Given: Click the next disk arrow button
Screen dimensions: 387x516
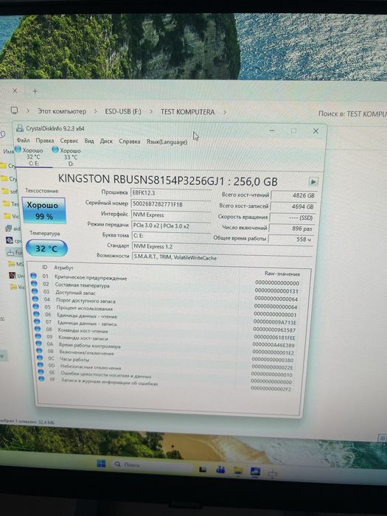Looking at the screenshot, I should [313, 181].
